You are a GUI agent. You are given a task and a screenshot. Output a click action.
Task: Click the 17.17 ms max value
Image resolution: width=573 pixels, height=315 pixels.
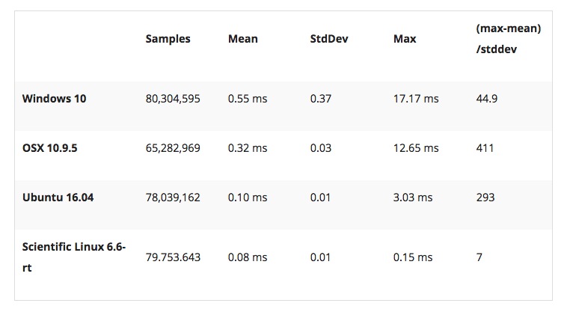pos(416,99)
